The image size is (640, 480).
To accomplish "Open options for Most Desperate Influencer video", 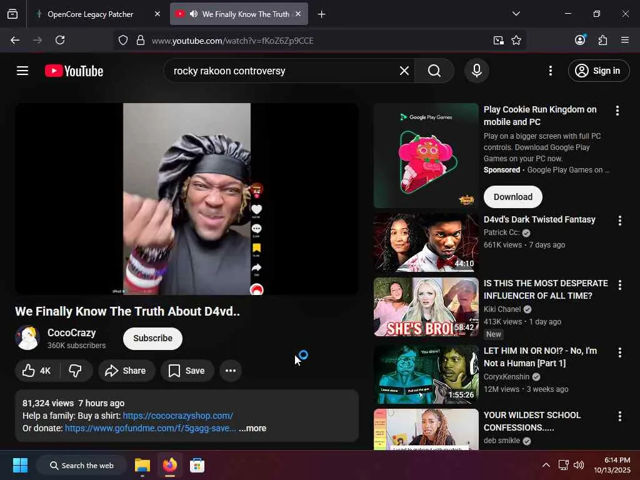I will click(619, 285).
